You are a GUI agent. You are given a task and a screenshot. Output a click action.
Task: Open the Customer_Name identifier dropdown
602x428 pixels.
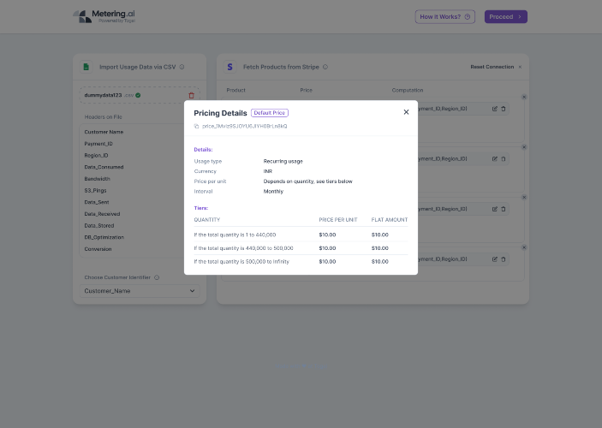coord(140,291)
